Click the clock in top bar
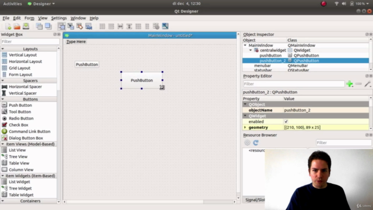373x210 pixels. coord(186,4)
